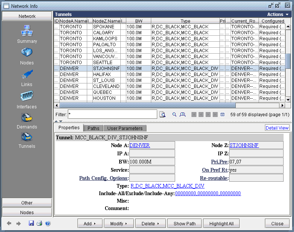This screenshot has height=232, width=294.
Task: Open help with question mark icon
Action: (x=48, y=223)
